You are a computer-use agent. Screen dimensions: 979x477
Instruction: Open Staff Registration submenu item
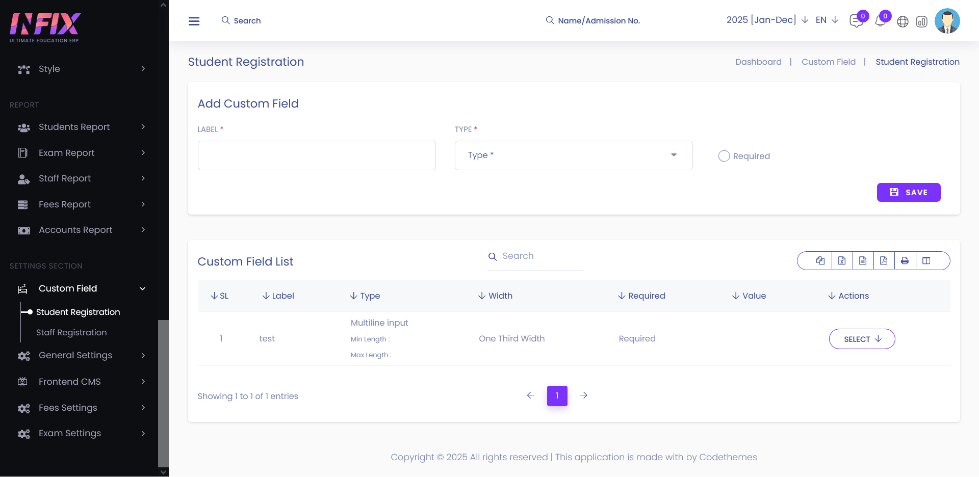71,332
